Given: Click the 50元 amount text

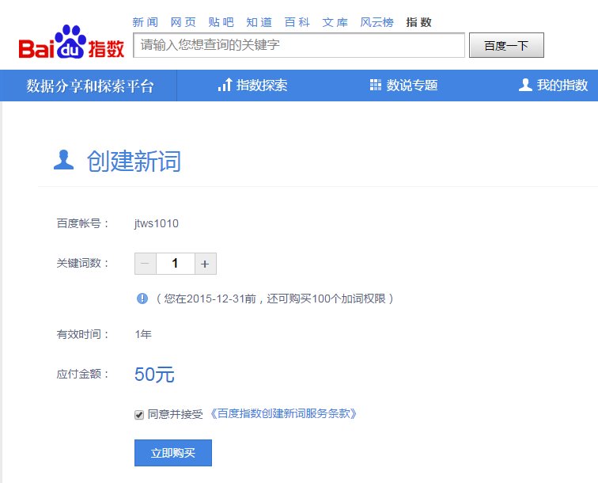Looking at the screenshot, I should [154, 375].
